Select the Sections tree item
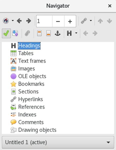116x150 pixels. pos(28,92)
